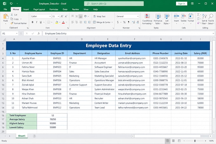Viewport: 216px width, 144px height.
Task: Expand the Calibri font name dropdown
Action: 50,17
